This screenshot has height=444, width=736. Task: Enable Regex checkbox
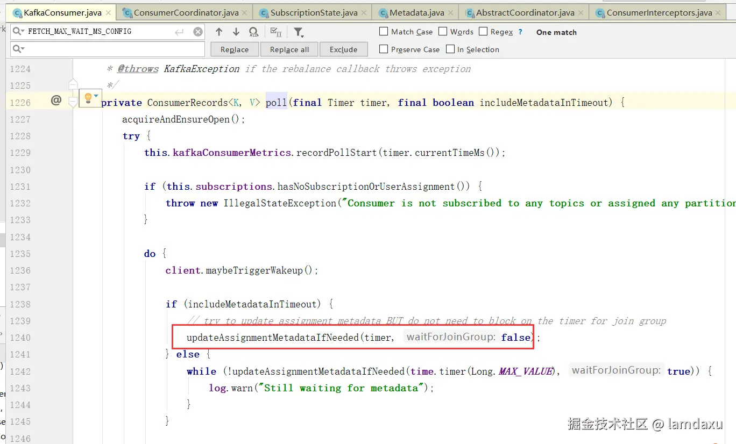pyautogui.click(x=483, y=32)
